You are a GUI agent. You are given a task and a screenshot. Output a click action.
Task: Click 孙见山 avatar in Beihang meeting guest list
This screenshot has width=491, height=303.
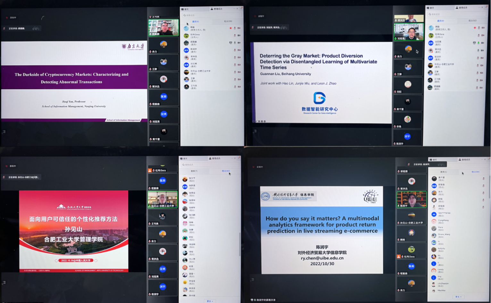point(430,65)
